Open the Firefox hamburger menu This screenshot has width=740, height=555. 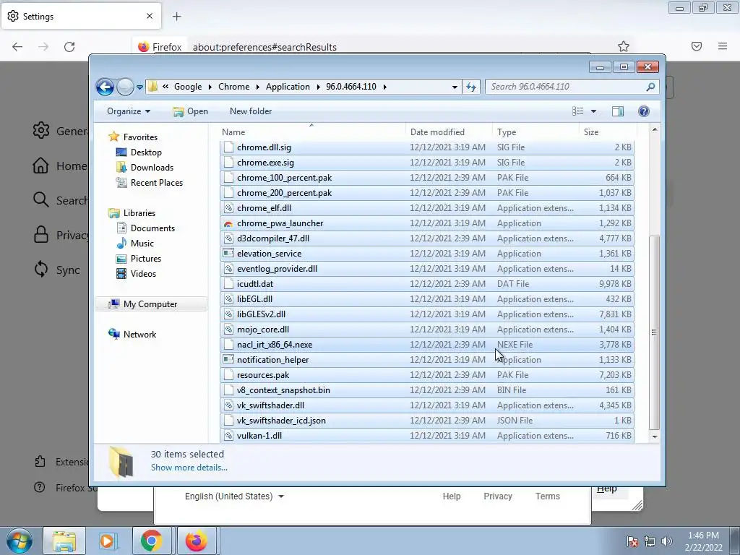coord(723,46)
